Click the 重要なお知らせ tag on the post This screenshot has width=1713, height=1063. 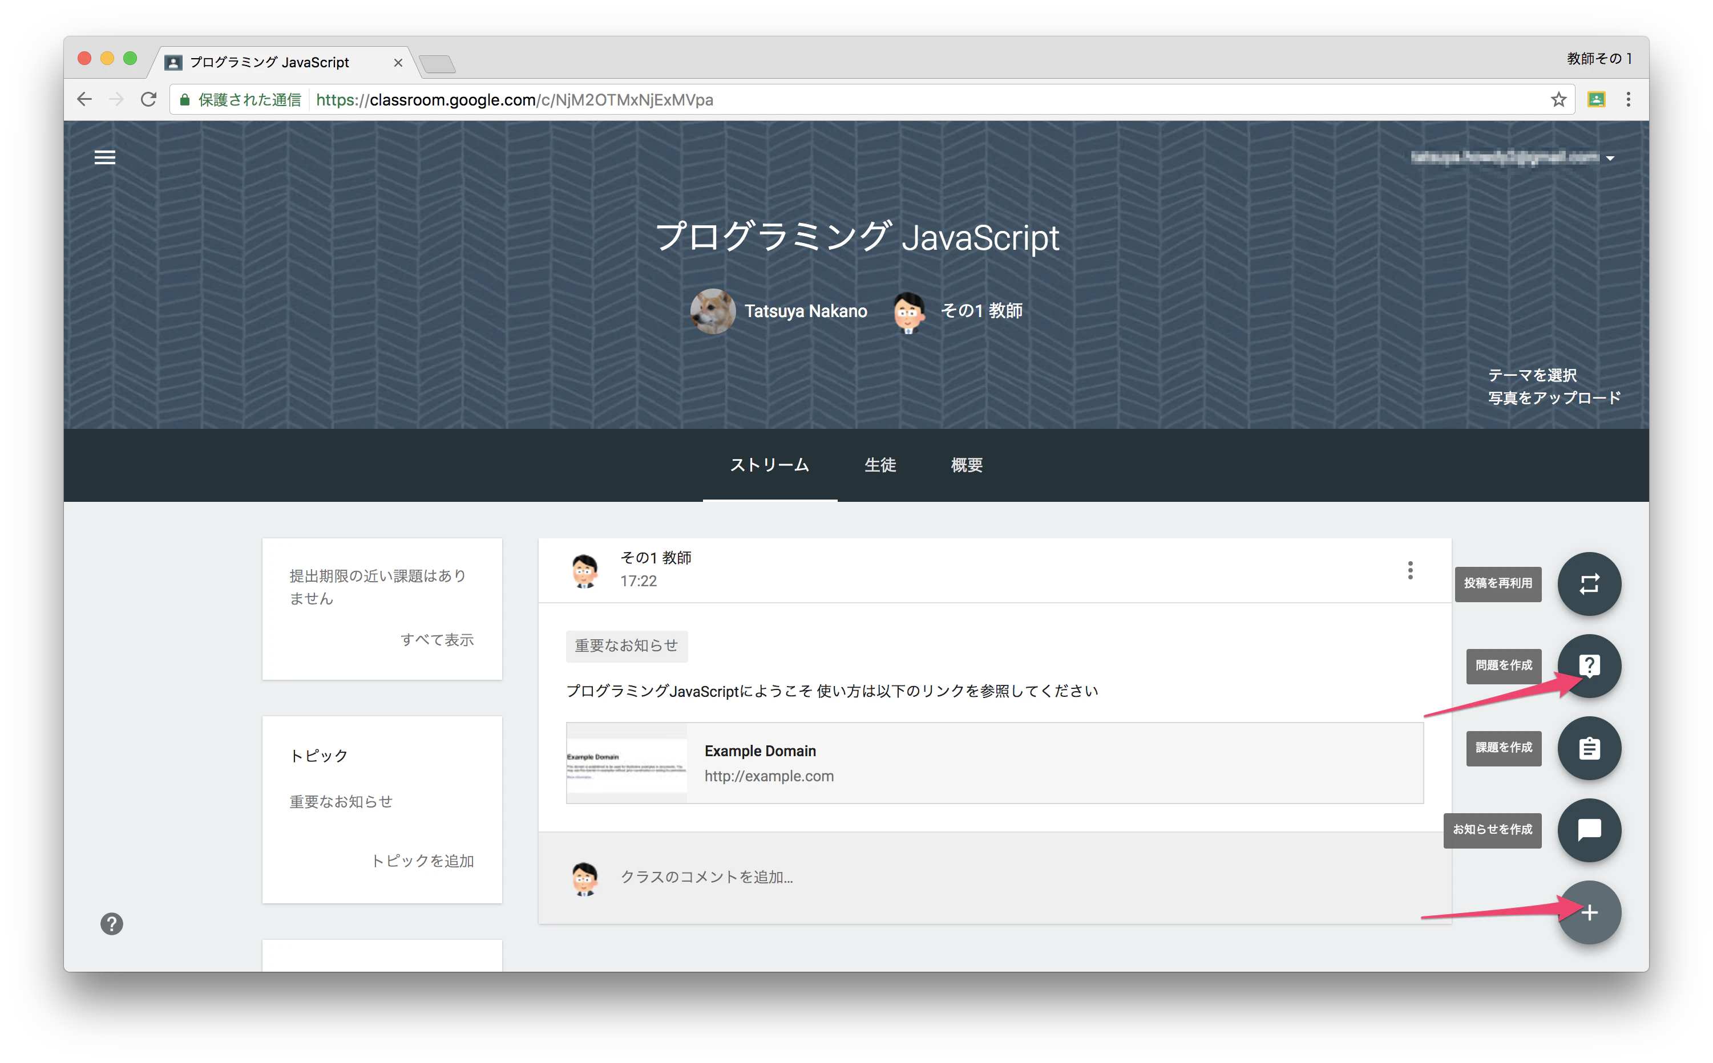pyautogui.click(x=627, y=646)
